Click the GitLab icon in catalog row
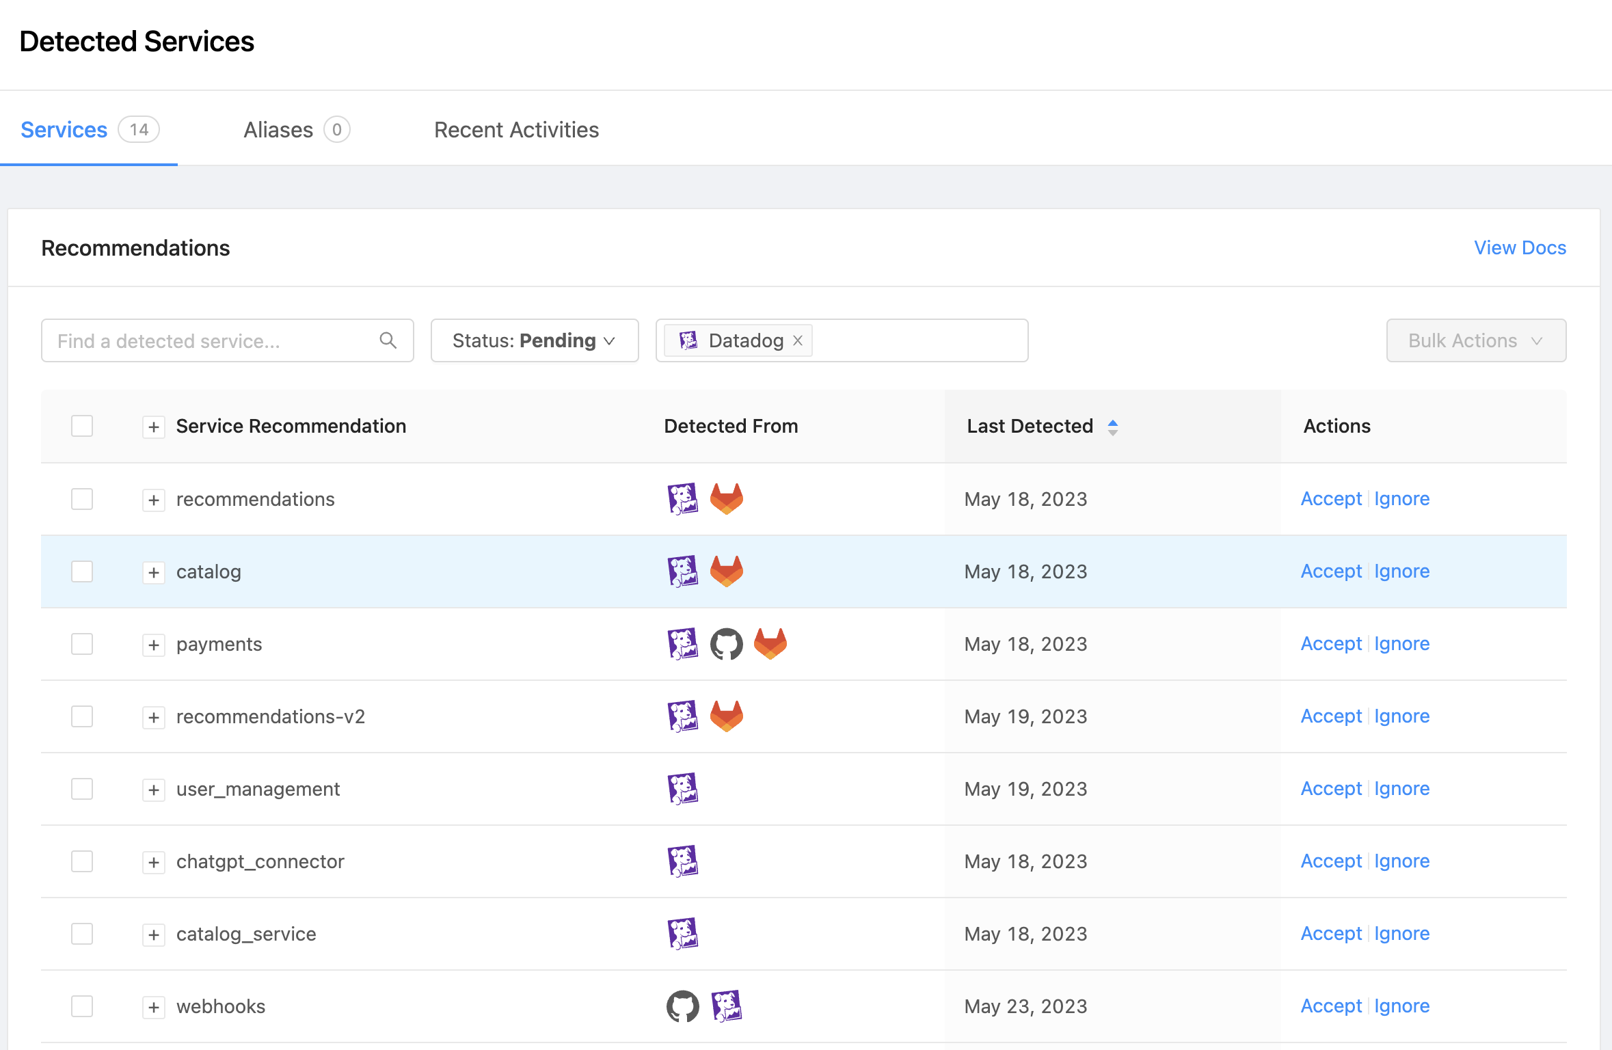 (x=726, y=571)
